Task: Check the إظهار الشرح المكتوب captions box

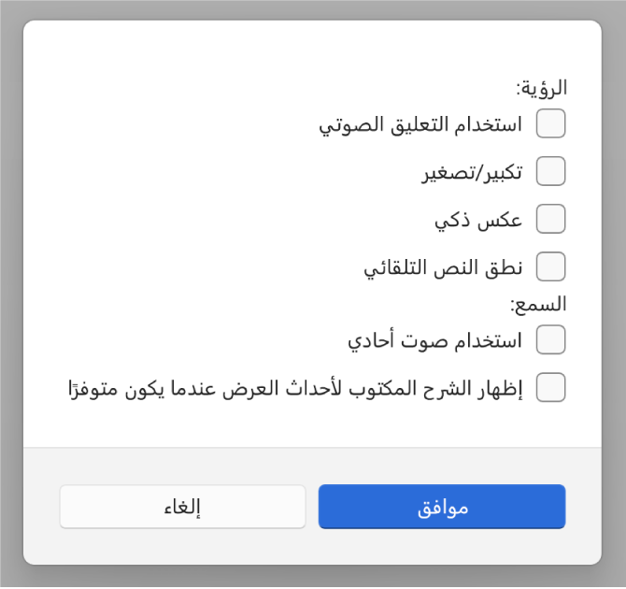Action: [x=550, y=387]
